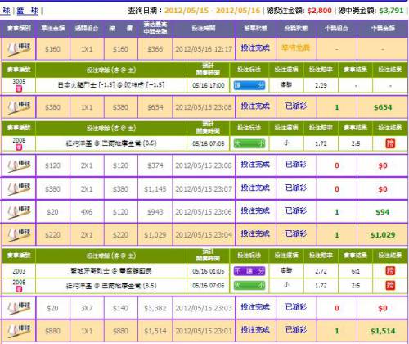Click the baseball icon in the $120 2X1 bet row
This screenshot has height=344, width=409.
pyautogui.click(x=19, y=165)
